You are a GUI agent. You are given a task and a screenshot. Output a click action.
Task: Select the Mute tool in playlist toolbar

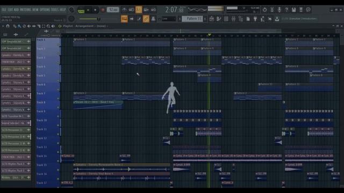click(x=29, y=26)
